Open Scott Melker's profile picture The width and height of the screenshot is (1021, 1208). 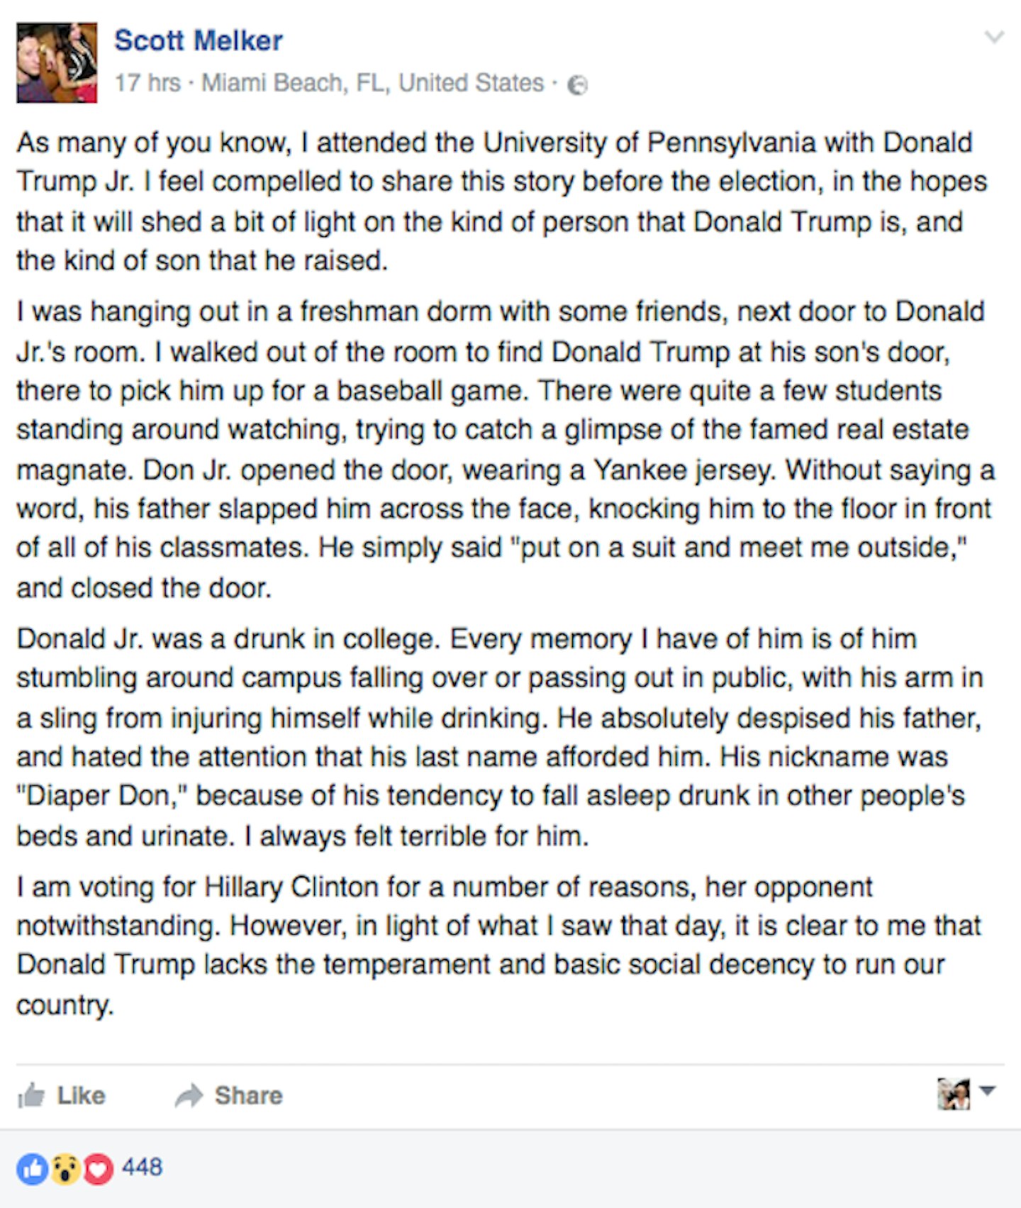click(x=57, y=62)
